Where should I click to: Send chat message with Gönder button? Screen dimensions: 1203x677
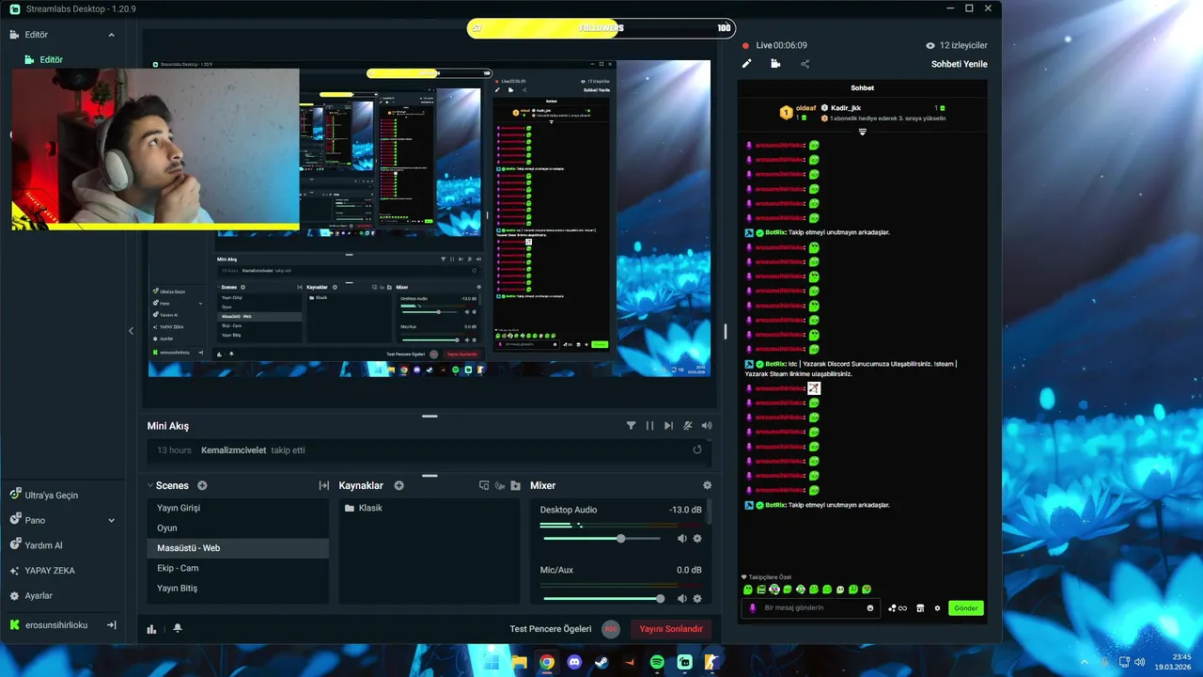coord(966,608)
